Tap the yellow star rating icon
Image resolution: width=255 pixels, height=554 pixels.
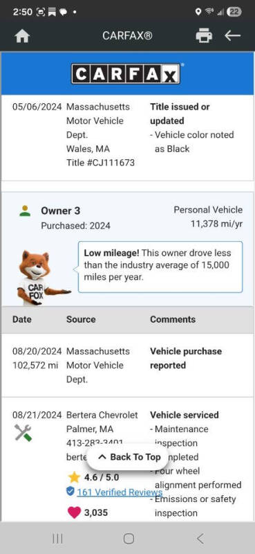(x=74, y=477)
